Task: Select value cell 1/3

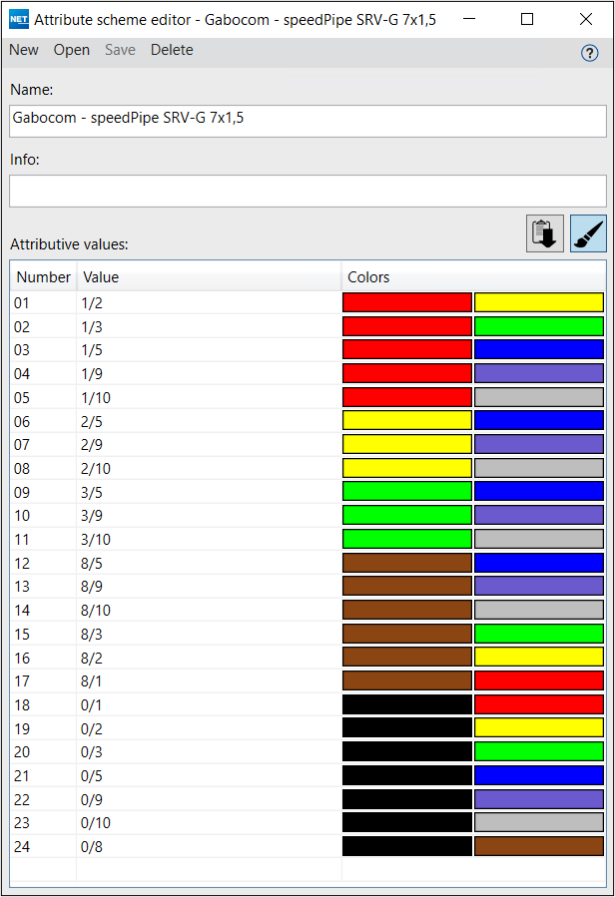Action: click(x=209, y=326)
